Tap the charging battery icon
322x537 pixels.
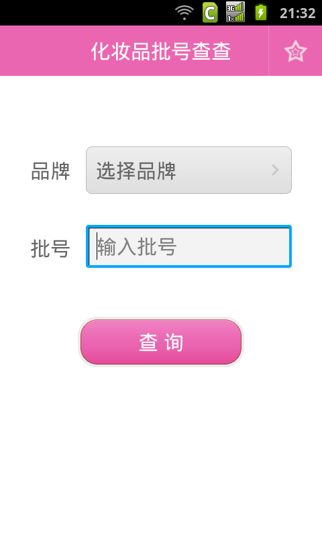[261, 12]
